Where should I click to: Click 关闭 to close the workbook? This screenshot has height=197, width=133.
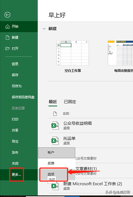[15, 163]
